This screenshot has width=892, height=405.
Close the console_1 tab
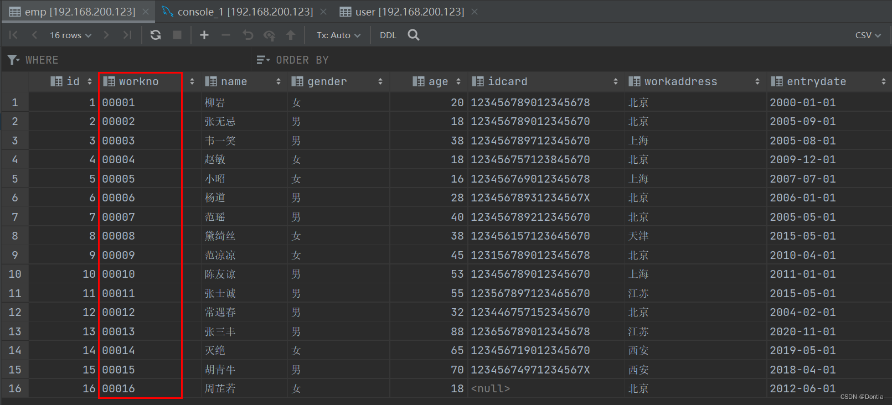click(x=323, y=12)
